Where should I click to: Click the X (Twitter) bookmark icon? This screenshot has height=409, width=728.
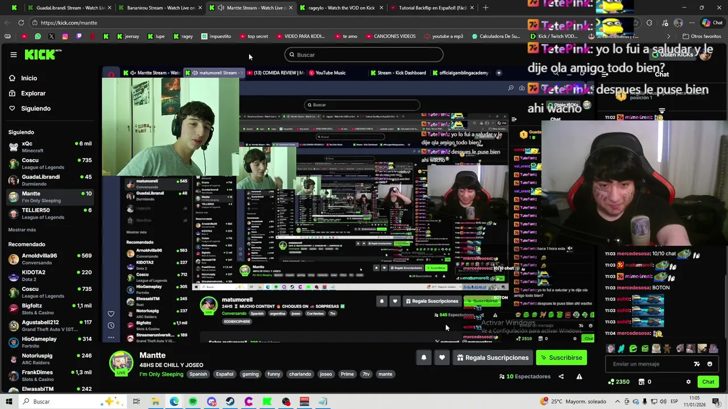(51, 36)
